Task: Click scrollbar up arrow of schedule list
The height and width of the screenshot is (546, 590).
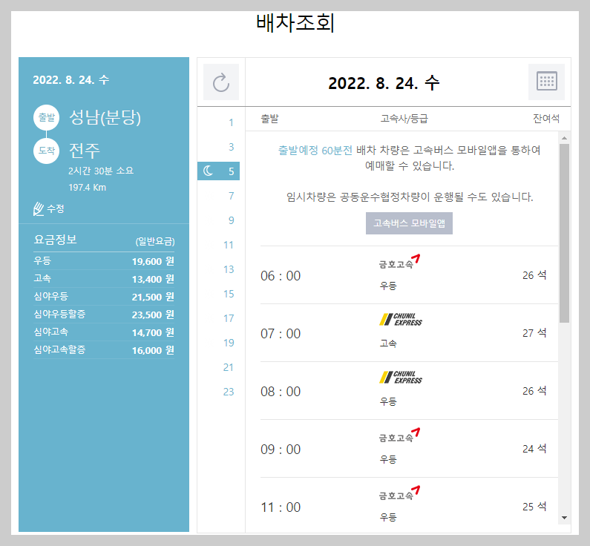Action: [x=564, y=138]
